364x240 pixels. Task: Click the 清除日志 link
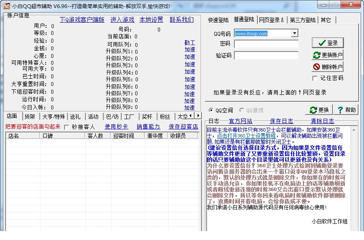pyautogui.click(x=323, y=121)
